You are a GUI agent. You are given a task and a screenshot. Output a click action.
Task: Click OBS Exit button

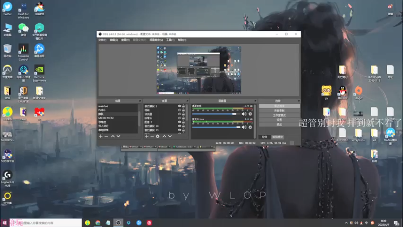tap(279, 125)
